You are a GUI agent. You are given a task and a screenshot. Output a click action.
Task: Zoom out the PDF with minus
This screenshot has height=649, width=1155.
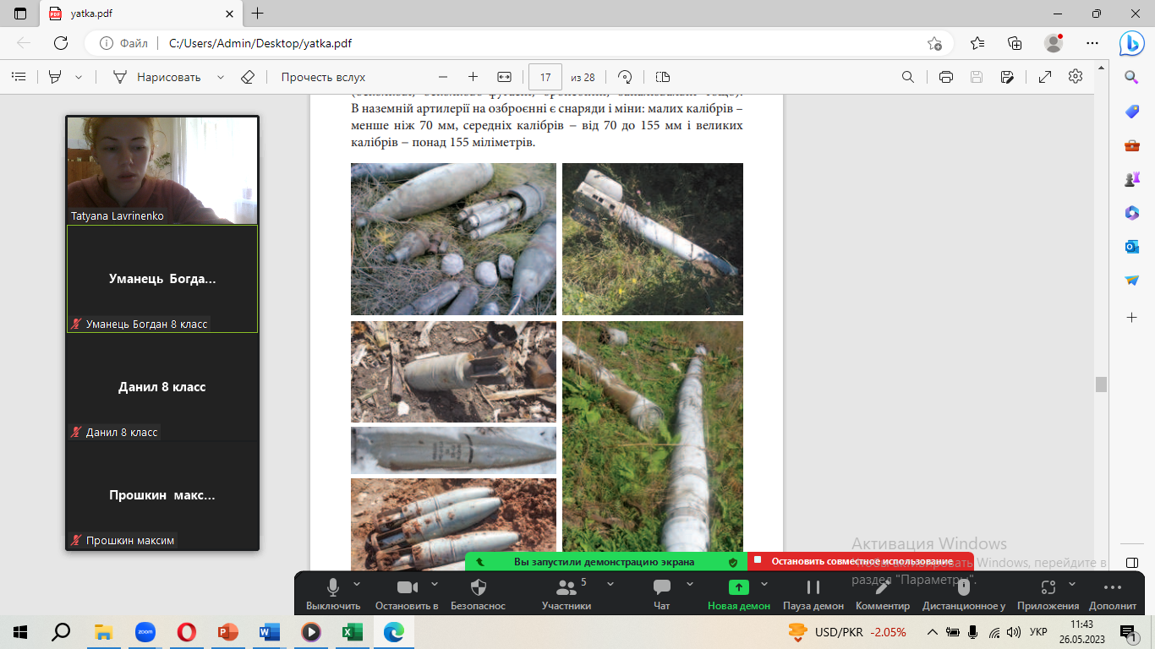pyautogui.click(x=443, y=77)
